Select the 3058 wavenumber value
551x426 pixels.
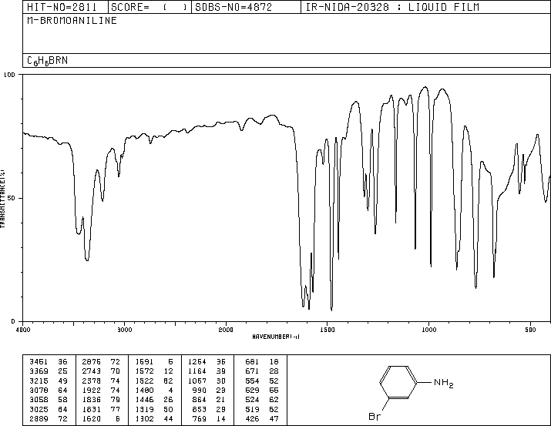click(39, 400)
